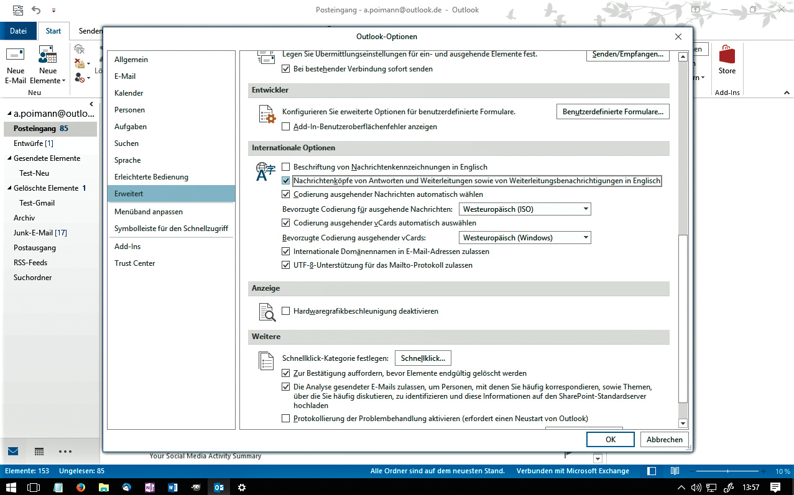The width and height of the screenshot is (794, 495).
Task: Open File Explorer from taskbar
Action: 103,488
